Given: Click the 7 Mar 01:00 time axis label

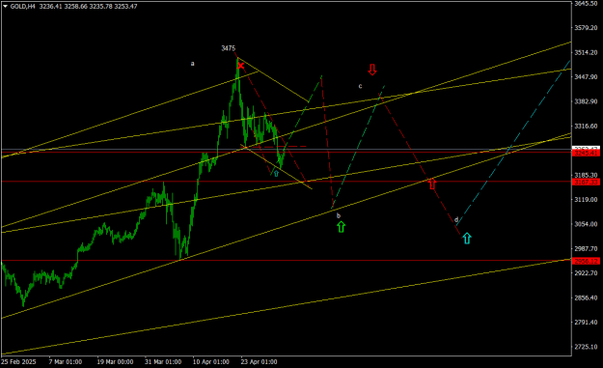Looking at the screenshot, I should click(66, 362).
